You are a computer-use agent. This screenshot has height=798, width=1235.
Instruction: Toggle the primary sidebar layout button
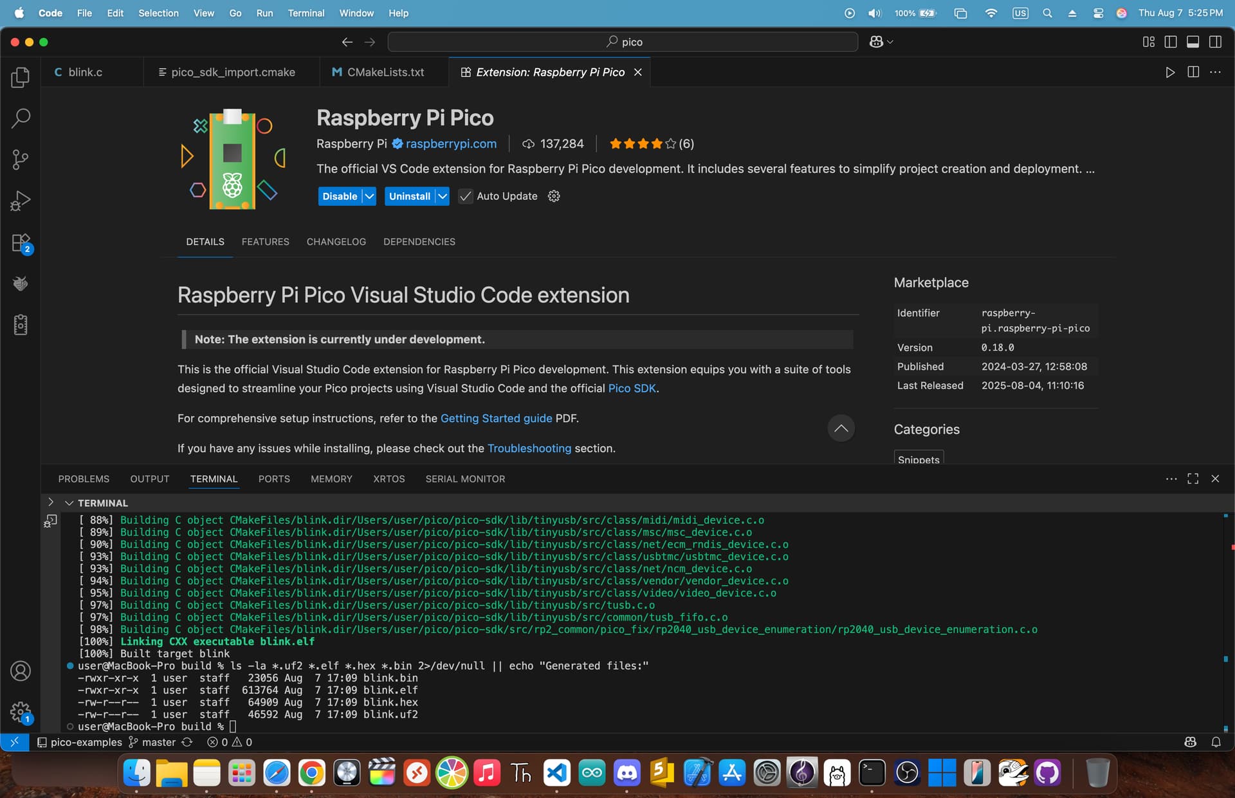[1171, 42]
